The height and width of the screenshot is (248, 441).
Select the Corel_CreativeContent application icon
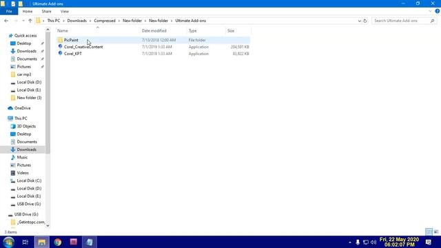coord(60,46)
